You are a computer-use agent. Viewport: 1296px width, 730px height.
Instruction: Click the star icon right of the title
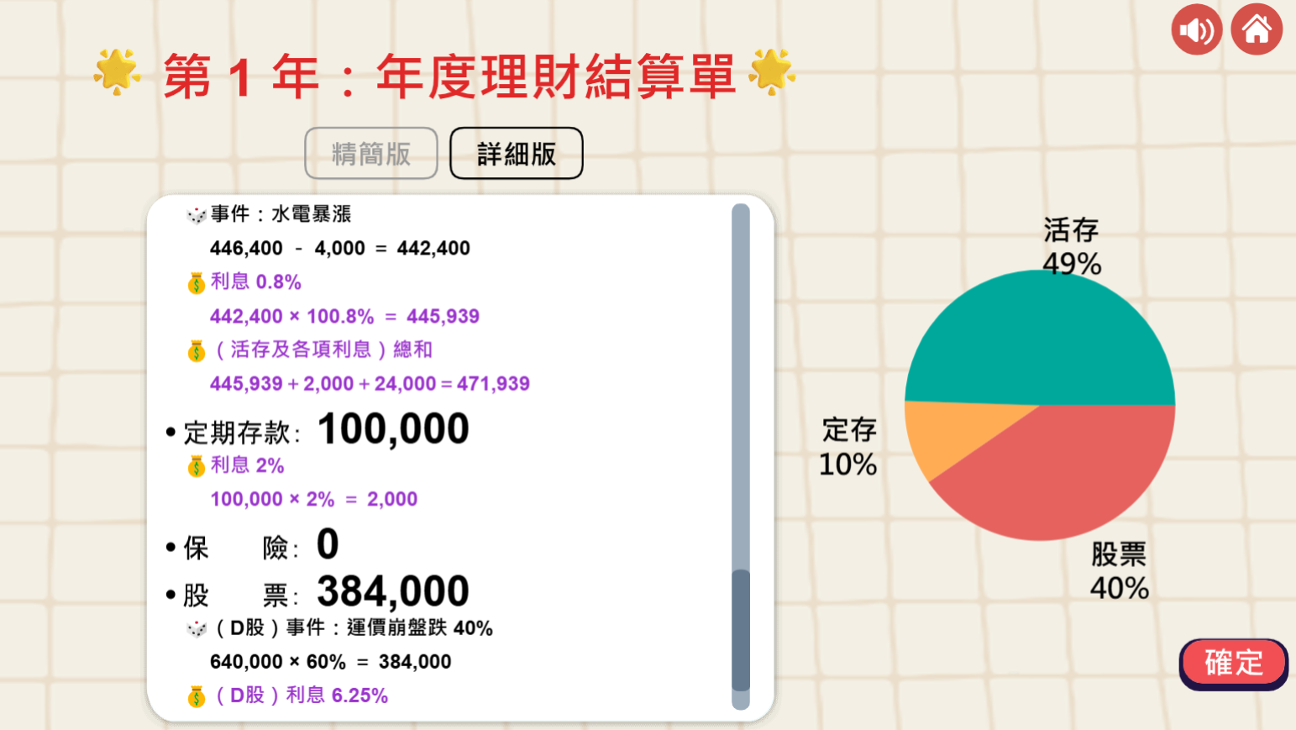click(x=772, y=71)
